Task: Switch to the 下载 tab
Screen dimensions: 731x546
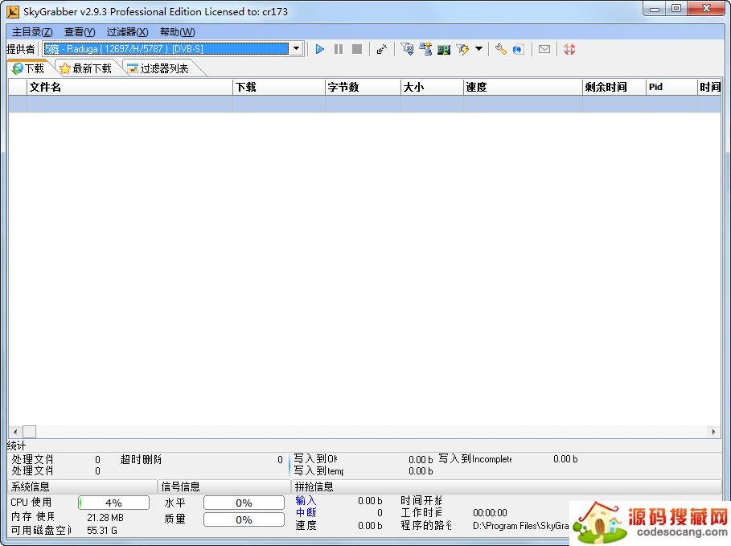Action: 28,68
